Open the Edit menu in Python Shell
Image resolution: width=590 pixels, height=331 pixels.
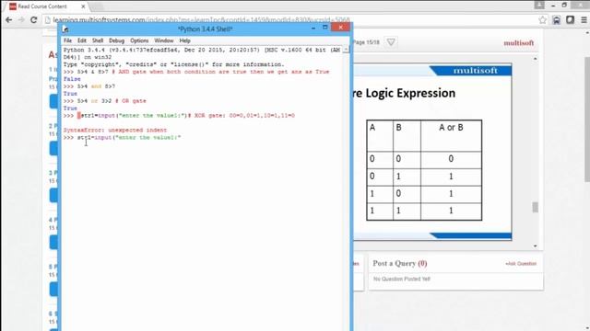coord(82,40)
